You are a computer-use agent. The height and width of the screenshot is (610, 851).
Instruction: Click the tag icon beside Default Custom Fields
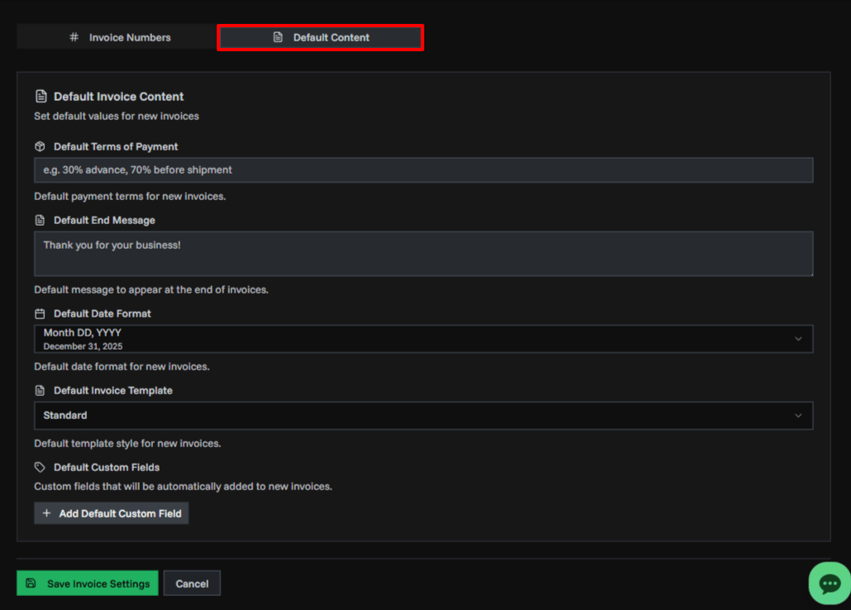pos(39,467)
